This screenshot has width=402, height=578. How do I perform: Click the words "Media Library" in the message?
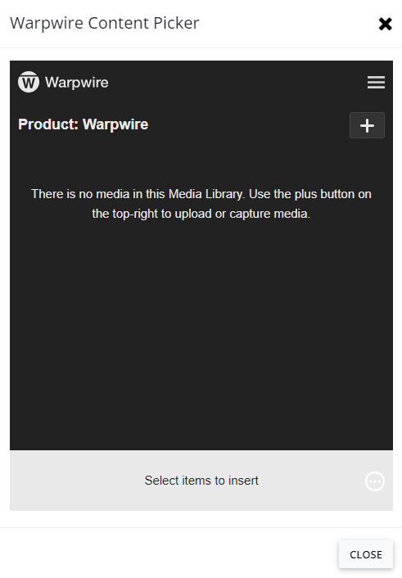[x=206, y=194]
